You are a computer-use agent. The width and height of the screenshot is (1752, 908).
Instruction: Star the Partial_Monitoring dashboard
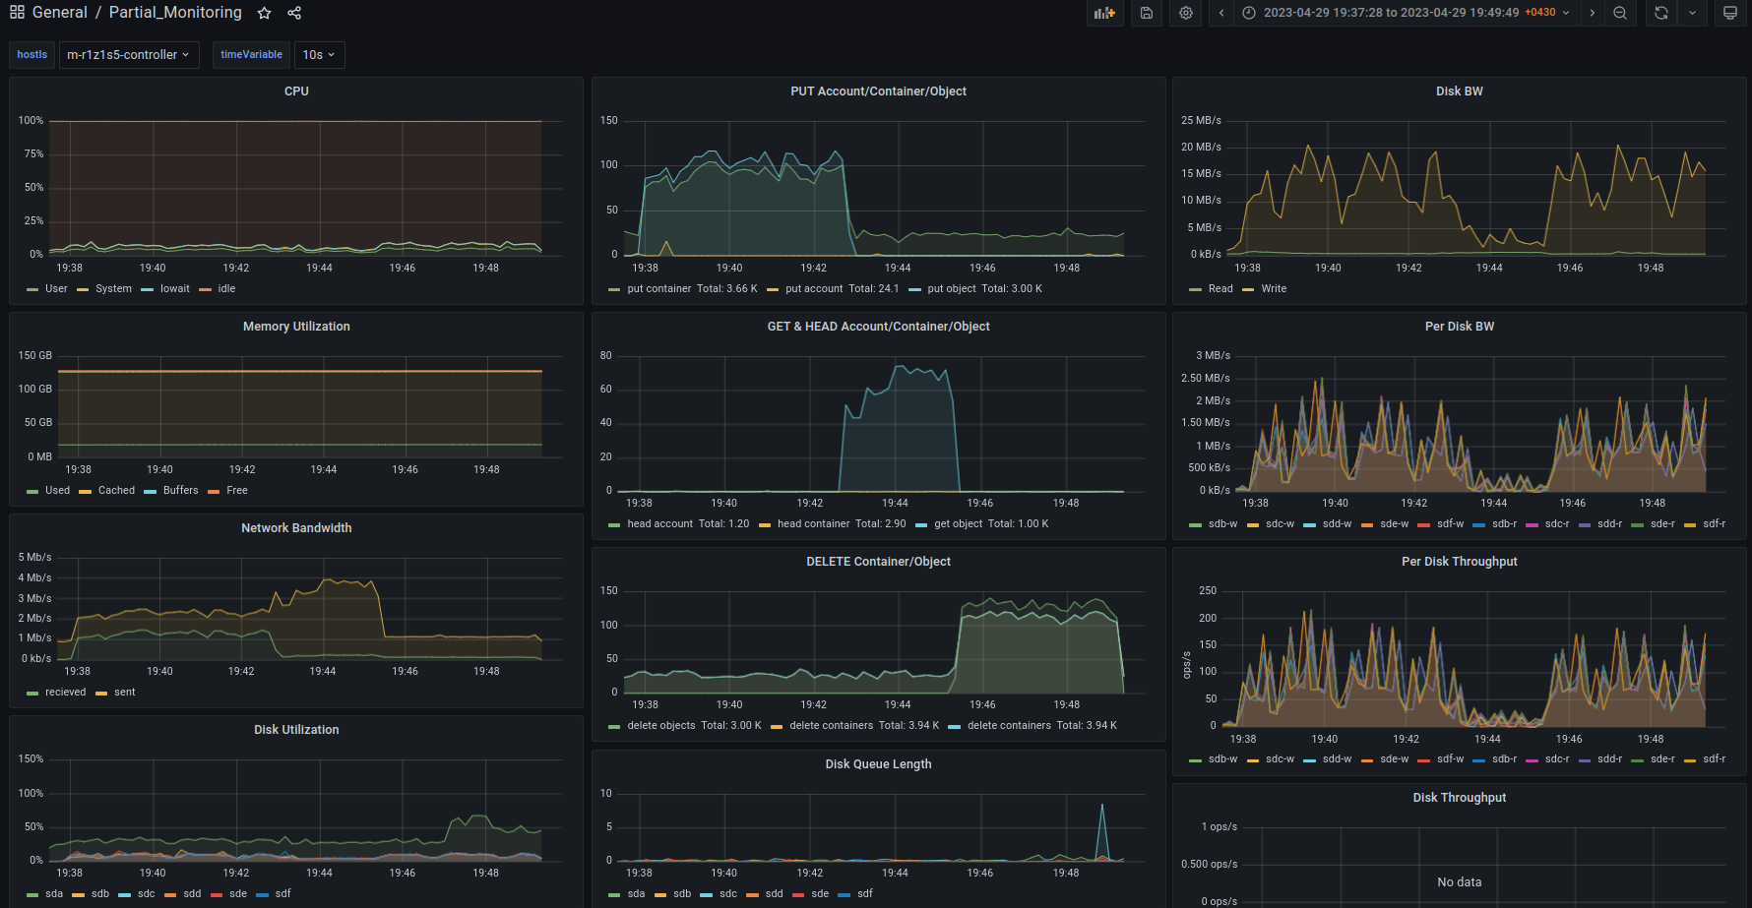[x=264, y=13]
